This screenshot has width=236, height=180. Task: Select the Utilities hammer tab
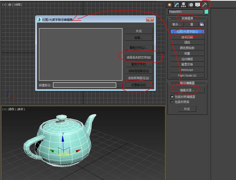pyautogui.click(x=204, y=5)
